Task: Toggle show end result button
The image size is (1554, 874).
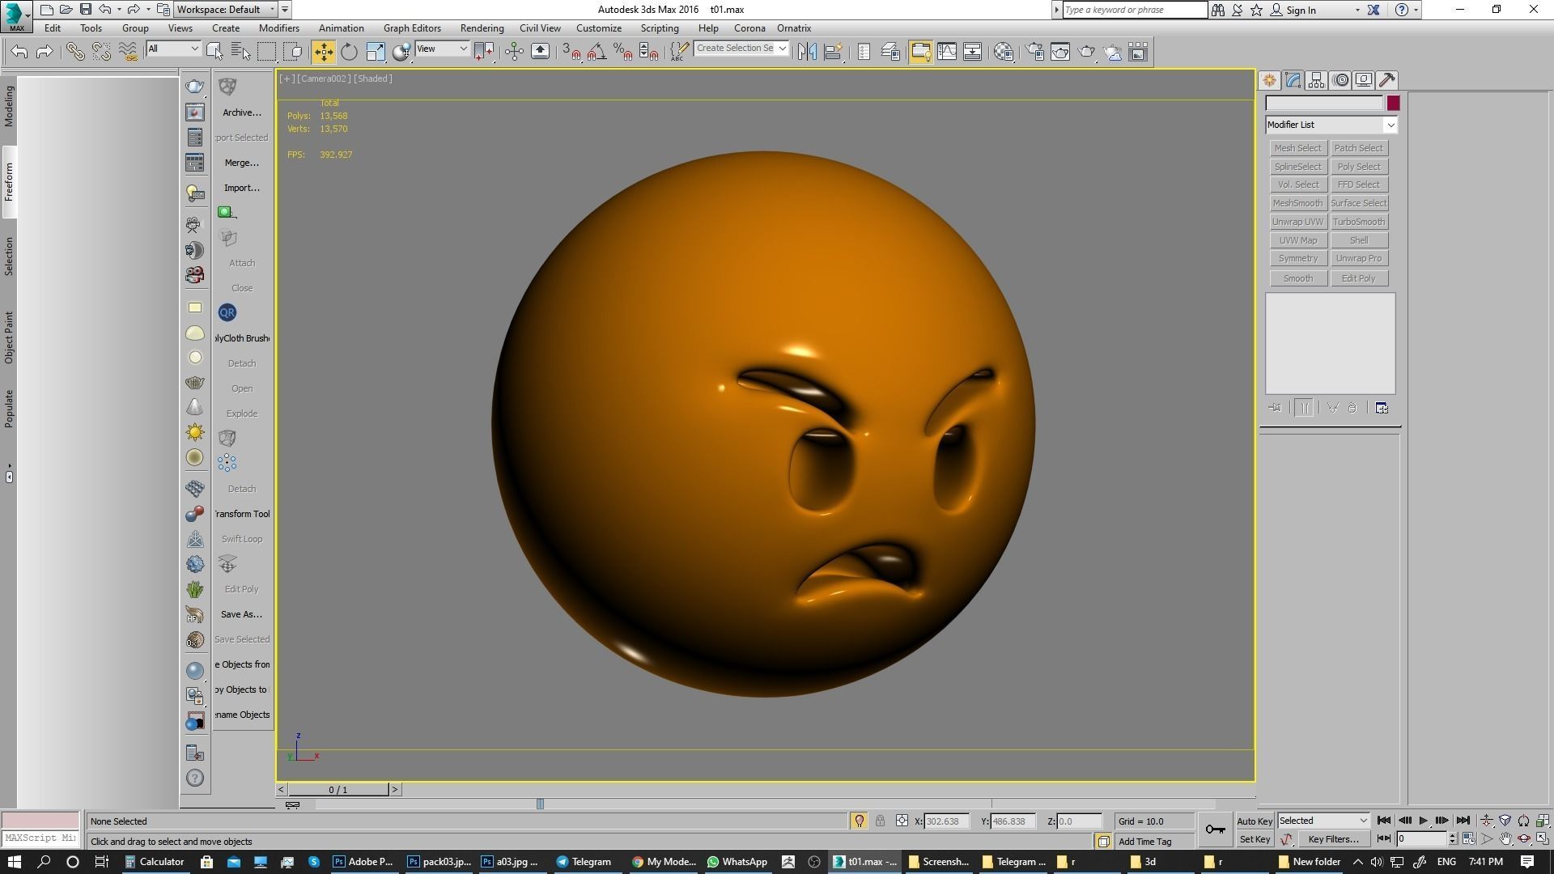Action: coord(1304,408)
